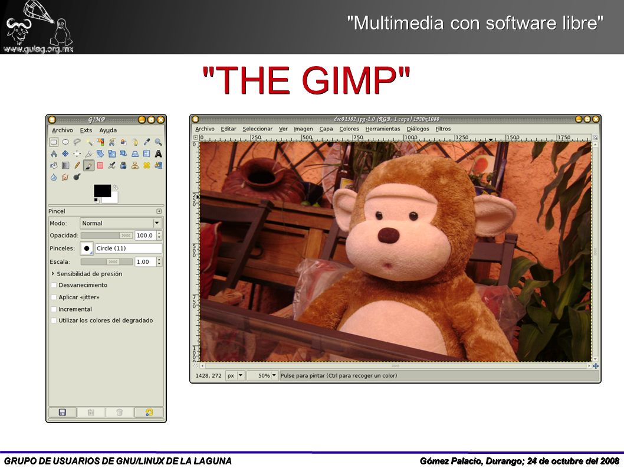
Task: Click the Circle (11) brush name field
Action: (129, 248)
